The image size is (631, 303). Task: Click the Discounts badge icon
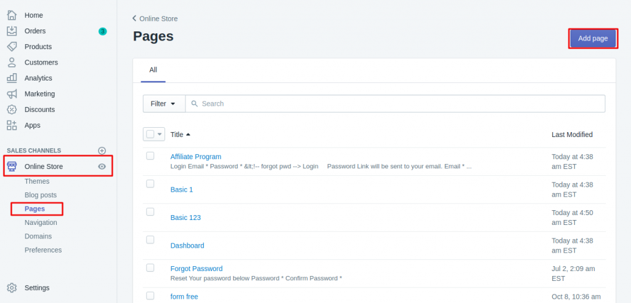pyautogui.click(x=12, y=109)
